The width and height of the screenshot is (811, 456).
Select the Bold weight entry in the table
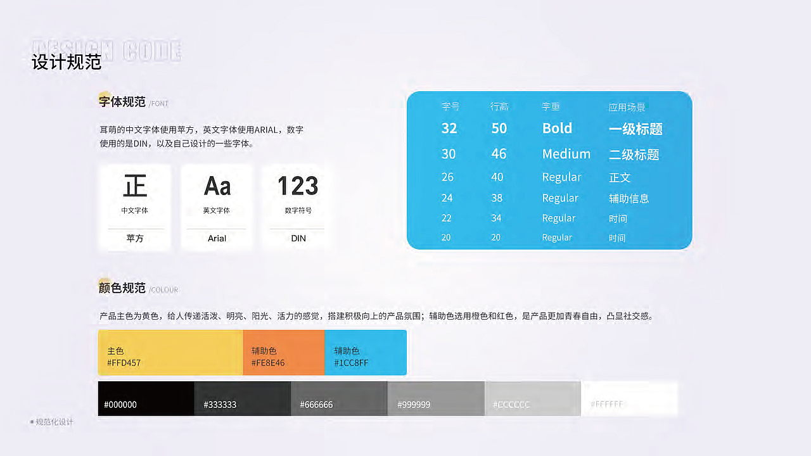coord(557,129)
